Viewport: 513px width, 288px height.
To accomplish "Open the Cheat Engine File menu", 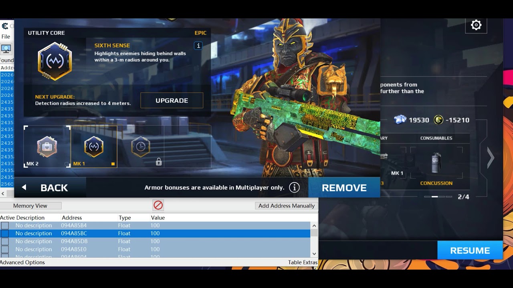I will [6, 36].
